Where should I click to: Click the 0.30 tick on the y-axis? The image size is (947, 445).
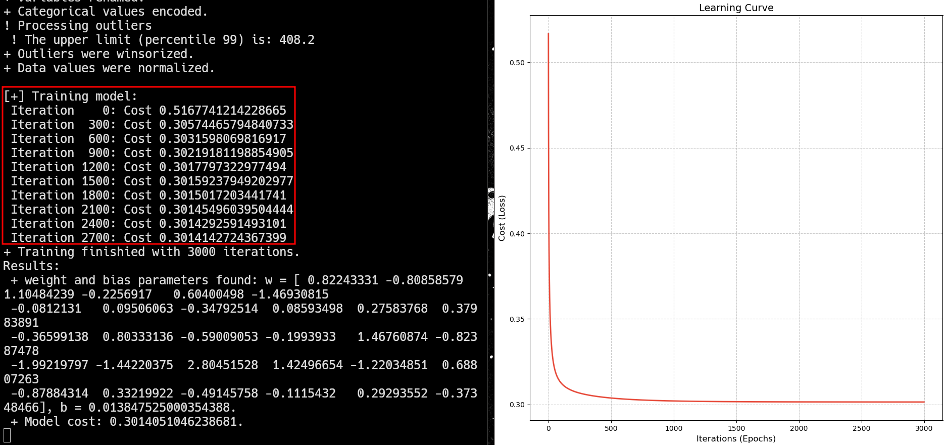click(517, 405)
